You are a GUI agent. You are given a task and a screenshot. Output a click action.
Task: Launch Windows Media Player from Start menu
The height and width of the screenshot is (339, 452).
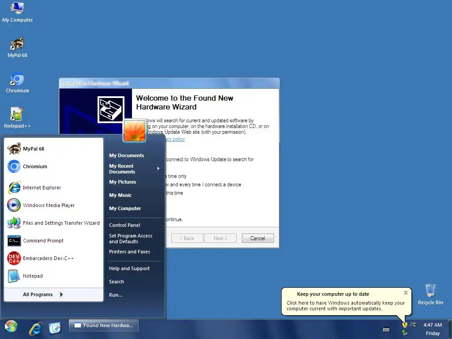click(x=53, y=205)
